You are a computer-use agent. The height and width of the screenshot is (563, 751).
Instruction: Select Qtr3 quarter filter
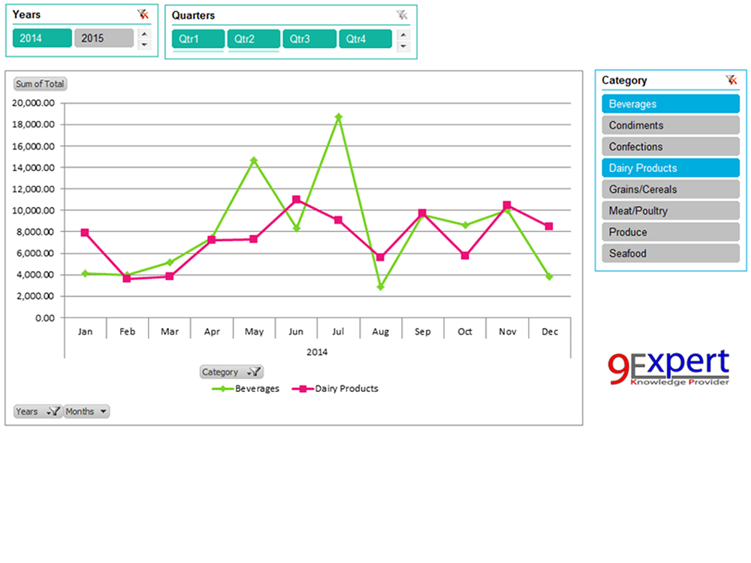[309, 39]
